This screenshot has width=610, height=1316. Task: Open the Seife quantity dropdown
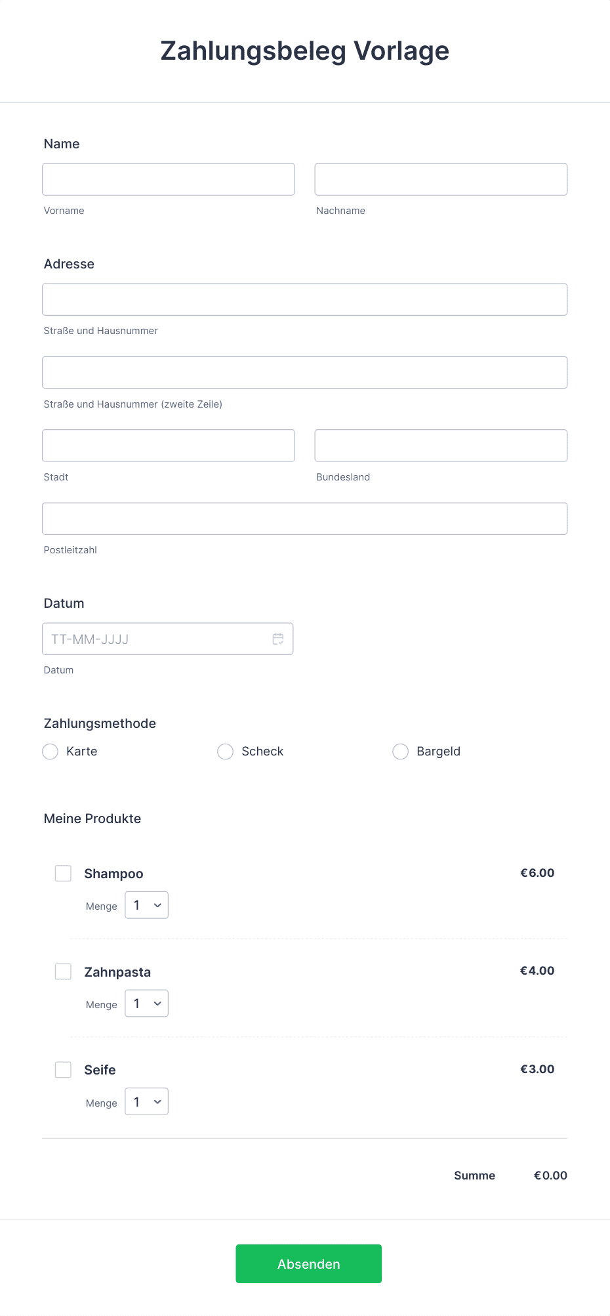147,1101
